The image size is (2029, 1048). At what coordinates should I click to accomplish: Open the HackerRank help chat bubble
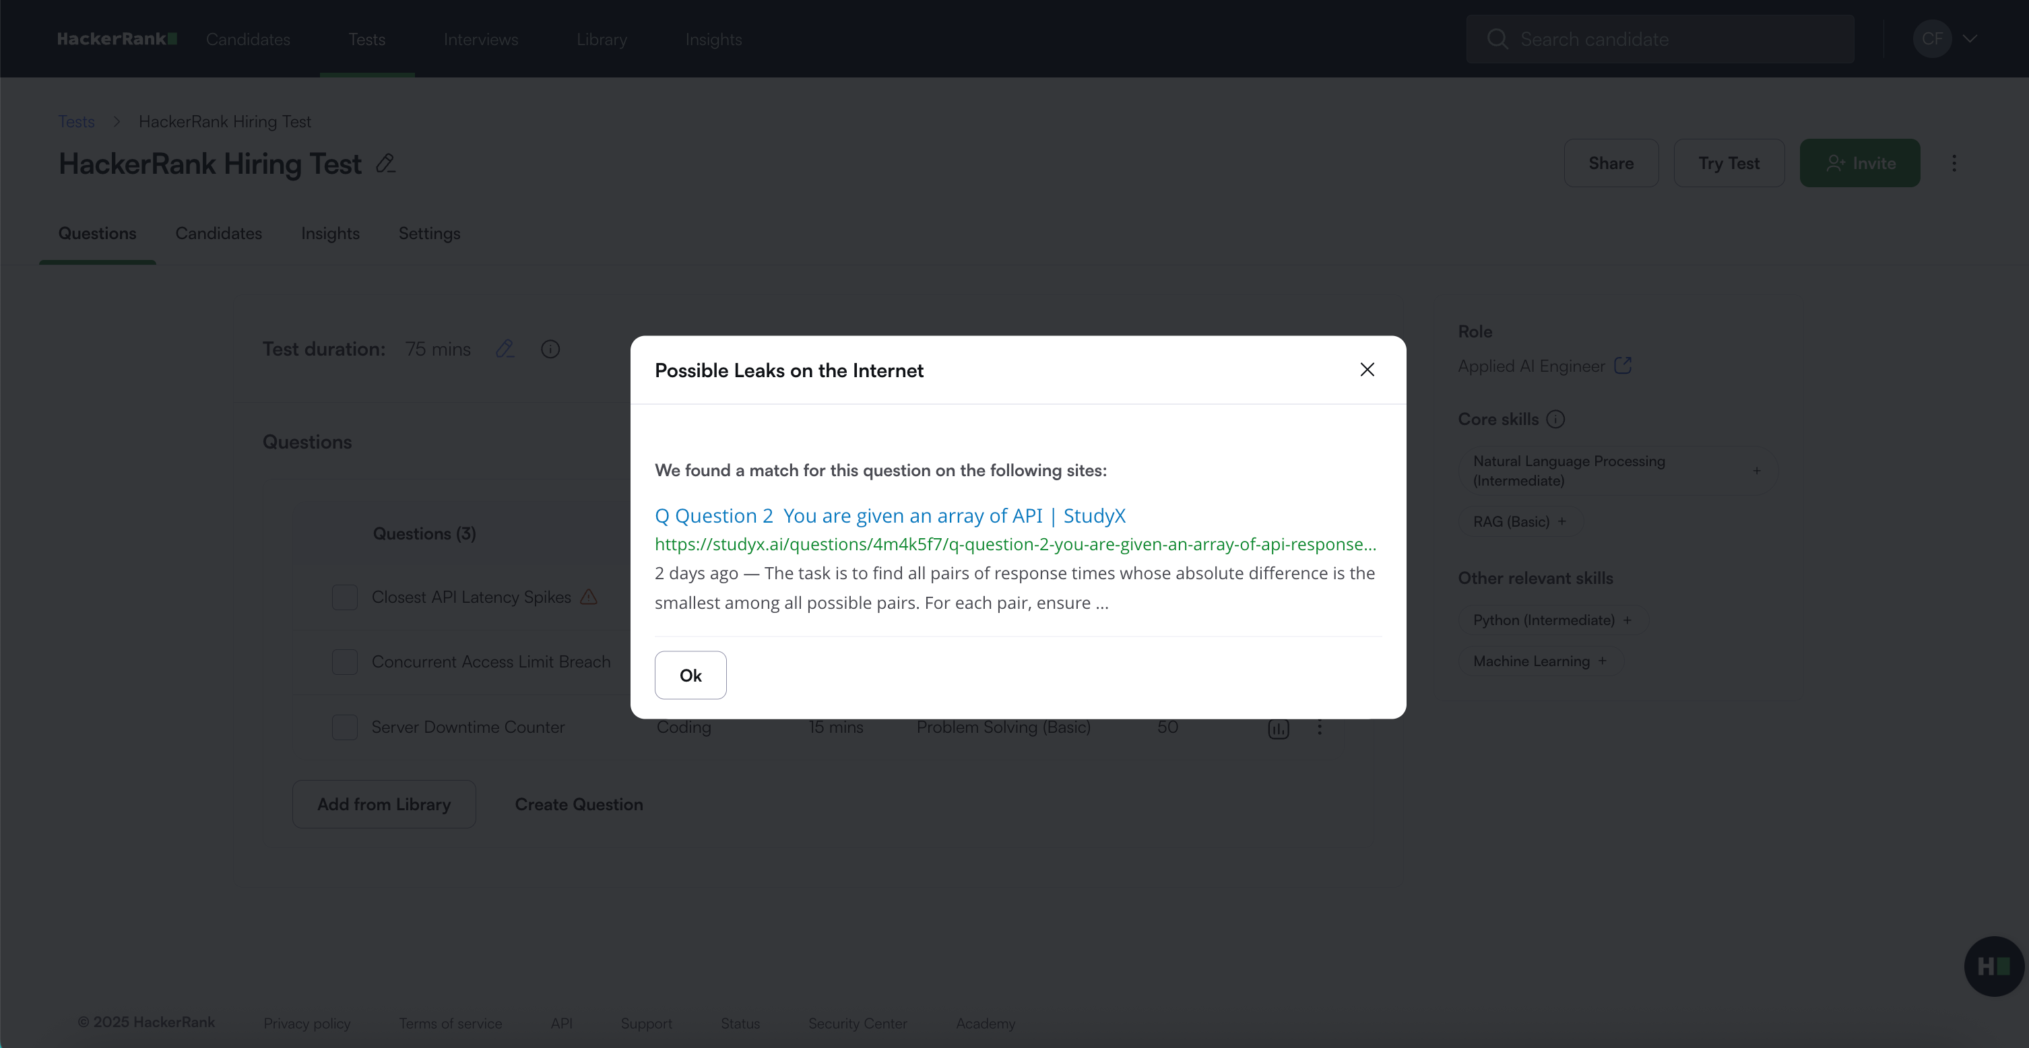coord(1993,965)
